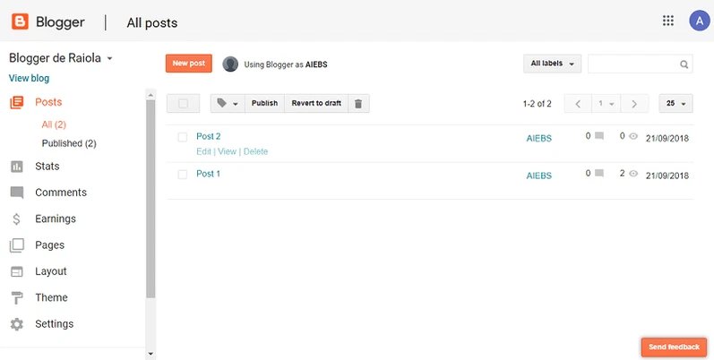714x360 pixels.
Task: Click the views eye icon on Post 2 row
Action: pos(633,136)
